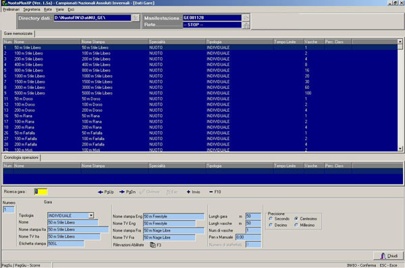Select race row 4 400 m Stile Libero
This screenshot has height=268, width=405.
[200, 65]
